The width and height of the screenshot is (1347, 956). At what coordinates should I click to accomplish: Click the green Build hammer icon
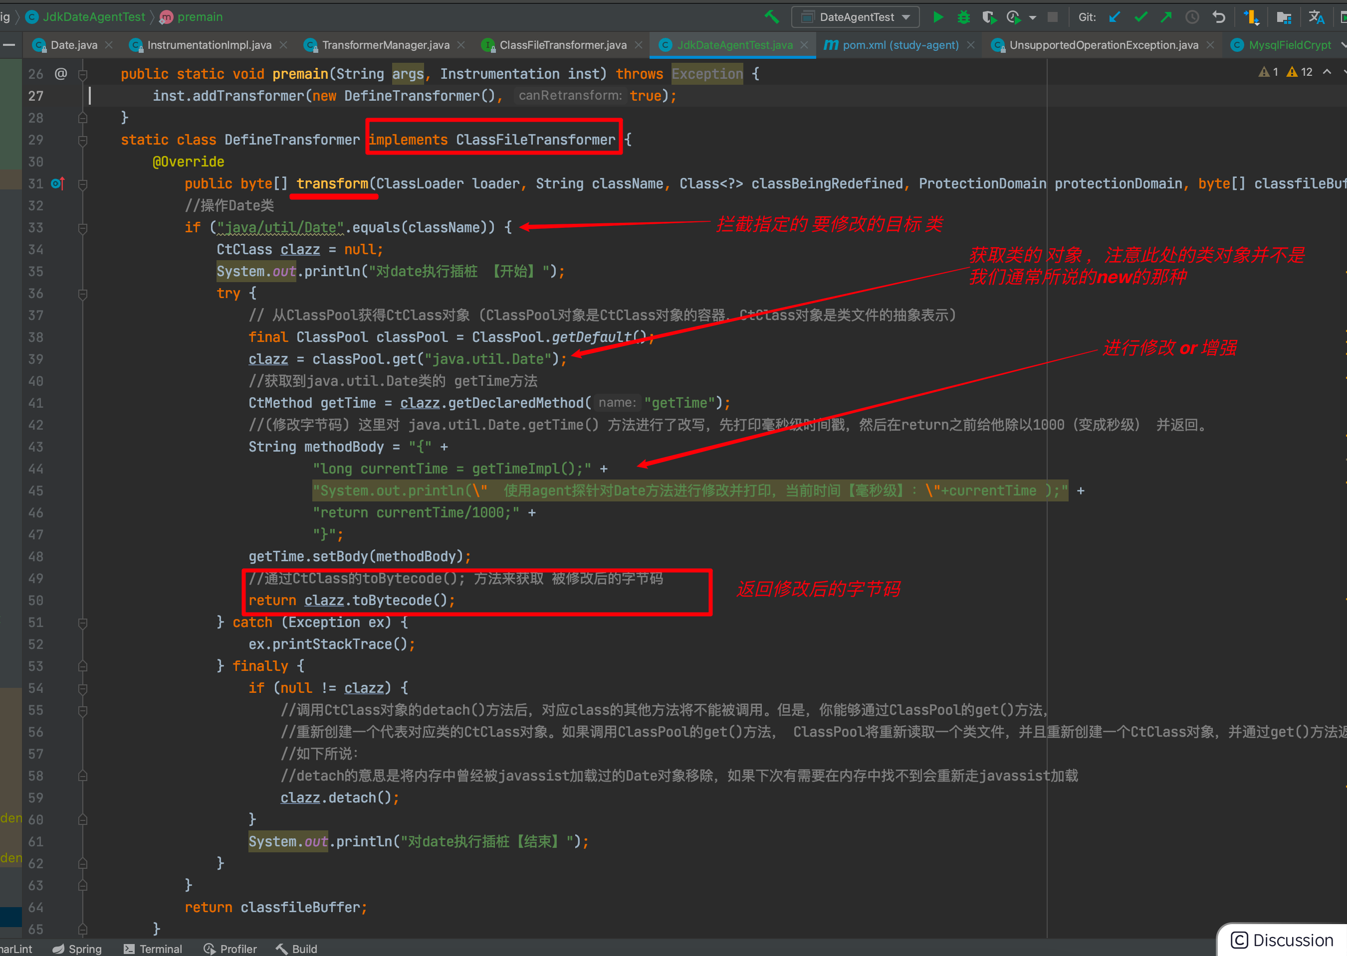point(772,17)
